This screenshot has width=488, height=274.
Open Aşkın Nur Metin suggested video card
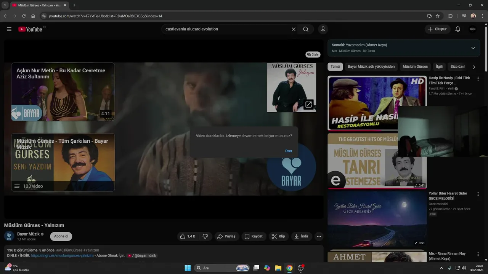tap(63, 92)
